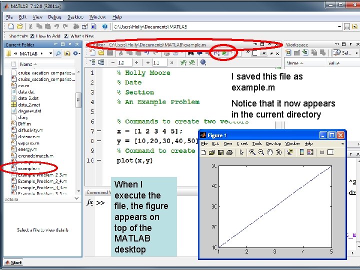This screenshot has height=270, width=360.
Task: Click the Open File icon in main toolbar
Action: tap(19, 26)
